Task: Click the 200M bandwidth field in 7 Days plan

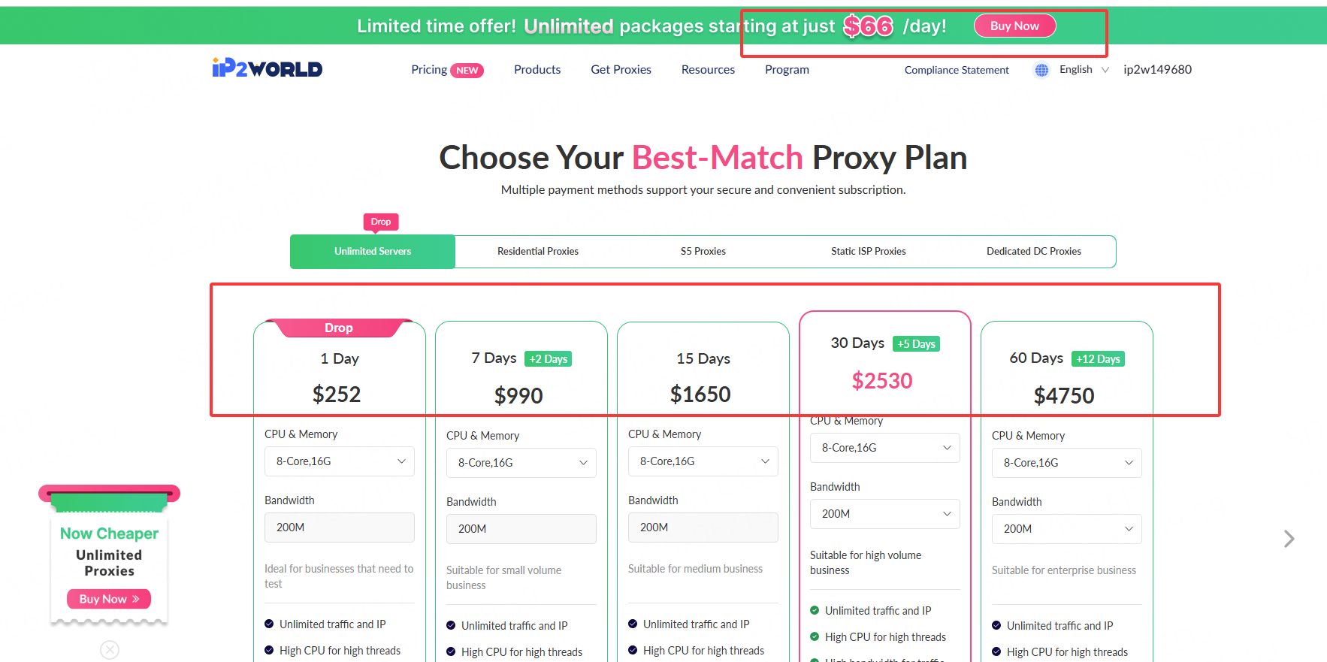Action: coord(521,529)
